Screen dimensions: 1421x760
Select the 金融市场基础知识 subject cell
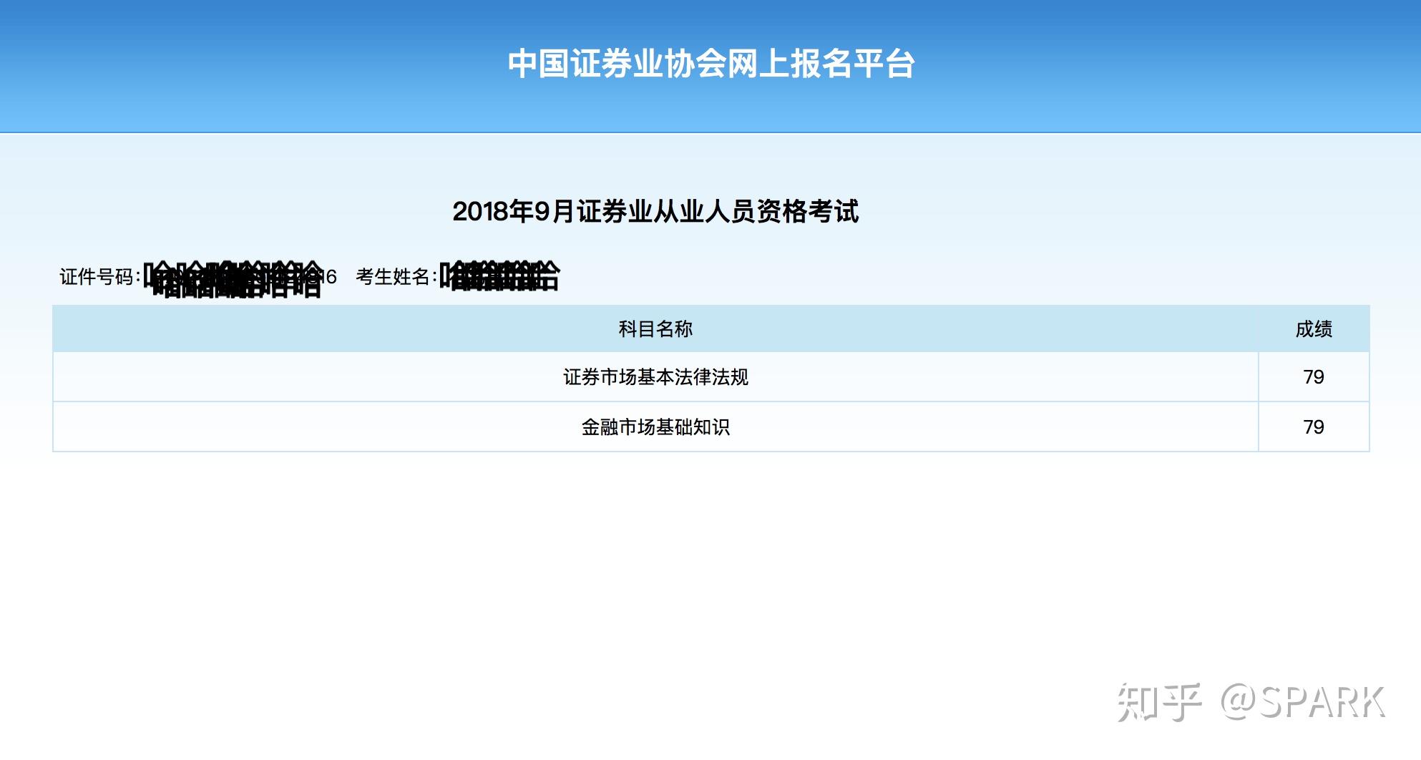pyautogui.click(x=655, y=427)
